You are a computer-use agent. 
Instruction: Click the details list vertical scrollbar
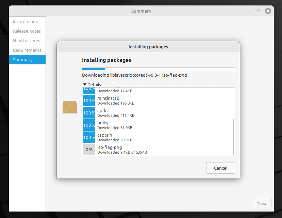coord(233,136)
